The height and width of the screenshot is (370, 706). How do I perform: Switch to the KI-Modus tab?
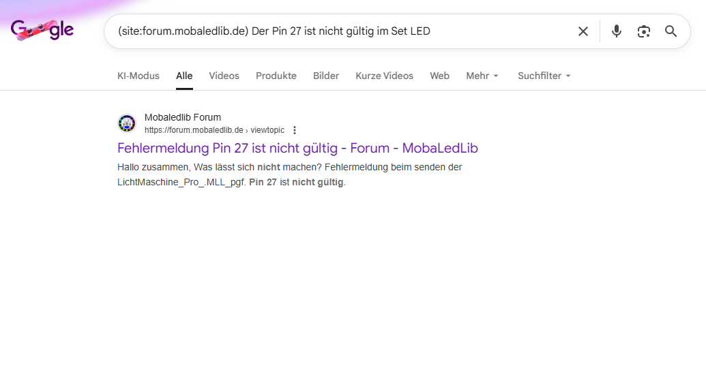138,76
